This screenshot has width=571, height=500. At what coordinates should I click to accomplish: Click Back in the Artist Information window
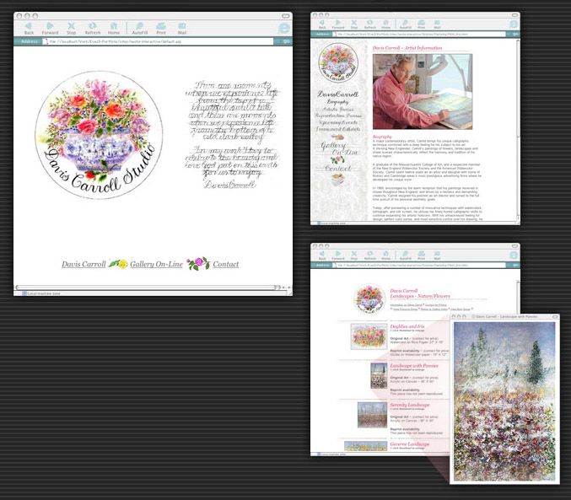click(322, 24)
